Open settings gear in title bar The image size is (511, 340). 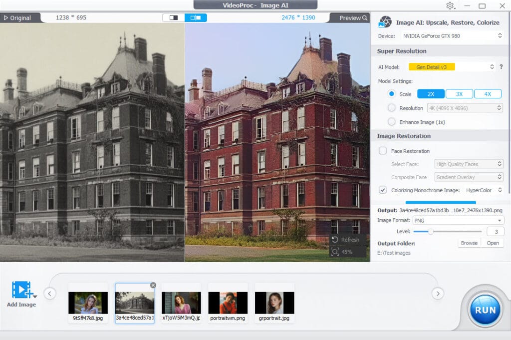[x=450, y=5]
